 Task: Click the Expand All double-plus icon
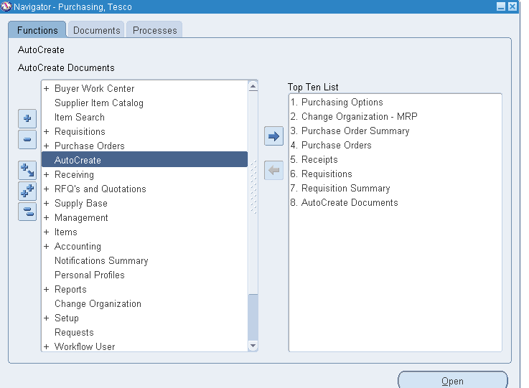pos(27,191)
